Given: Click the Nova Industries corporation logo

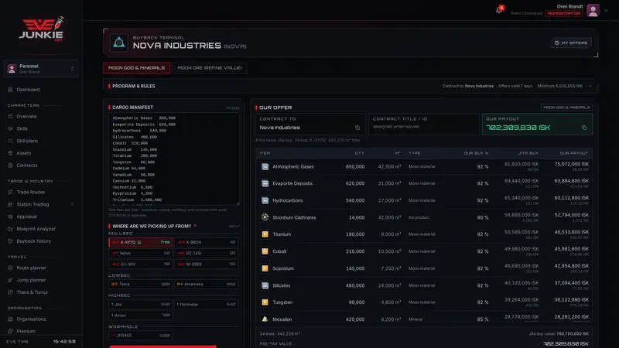Looking at the screenshot, I should coord(119,43).
